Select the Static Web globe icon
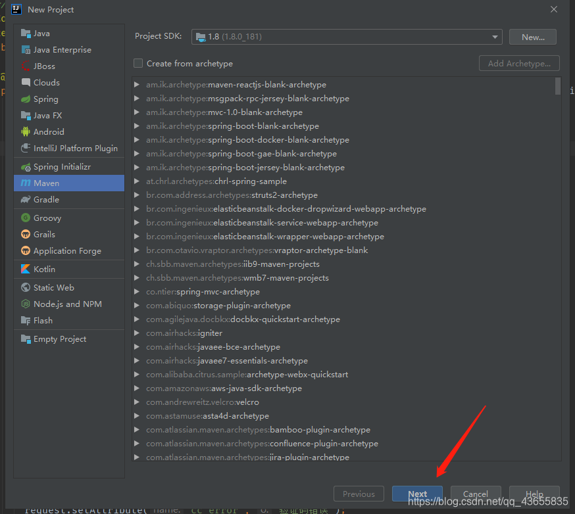Image resolution: width=575 pixels, height=514 pixels. (x=26, y=288)
